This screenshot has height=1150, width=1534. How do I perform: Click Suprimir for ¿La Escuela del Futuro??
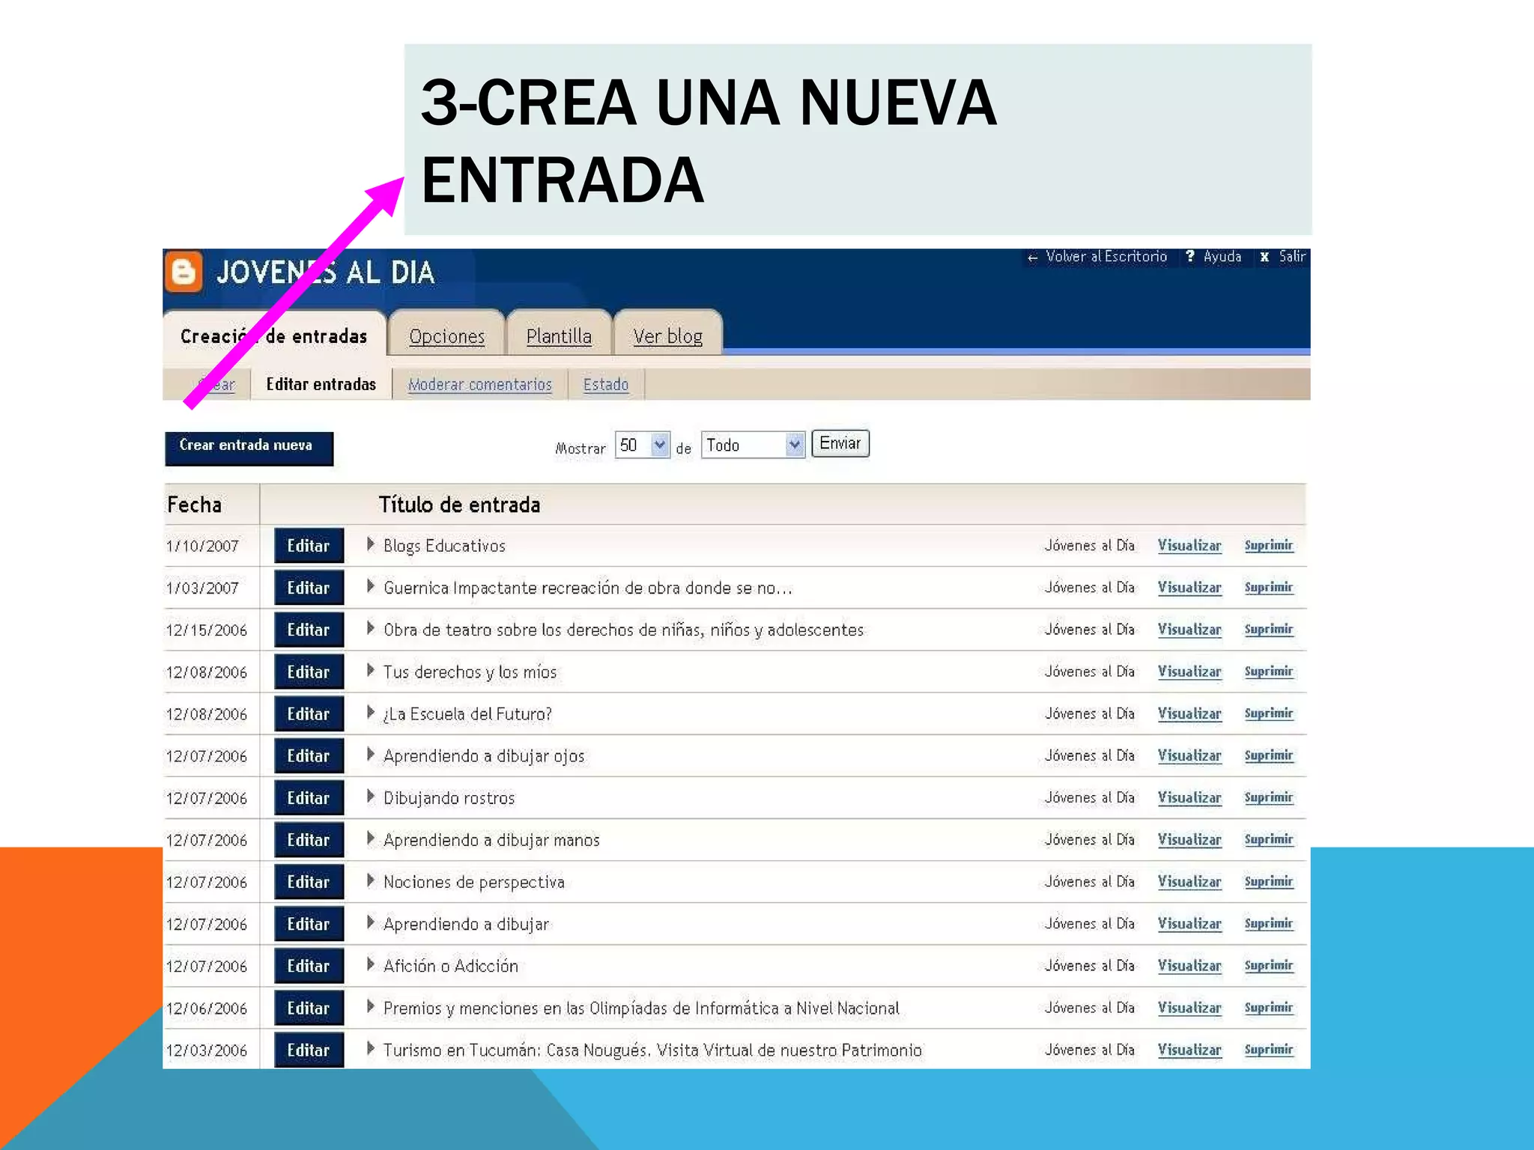pyautogui.click(x=1269, y=714)
